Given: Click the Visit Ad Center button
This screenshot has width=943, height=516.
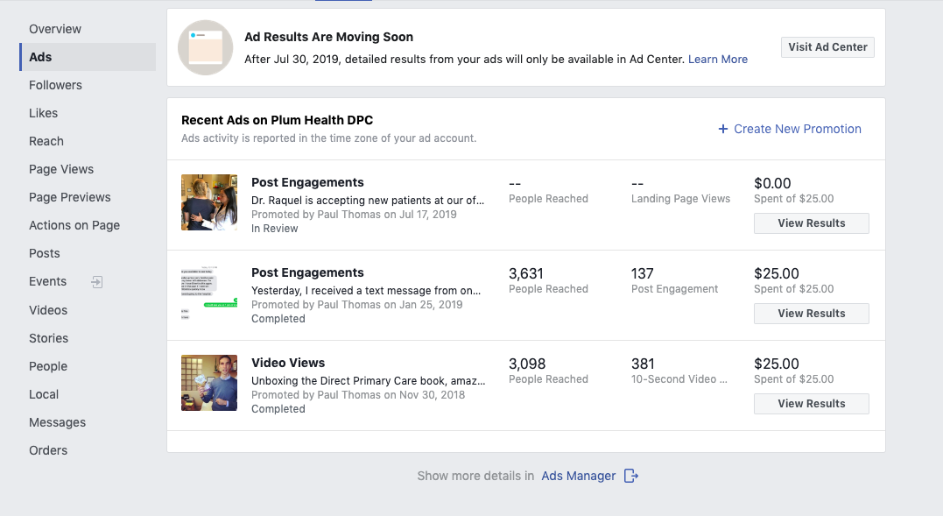Looking at the screenshot, I should point(827,47).
